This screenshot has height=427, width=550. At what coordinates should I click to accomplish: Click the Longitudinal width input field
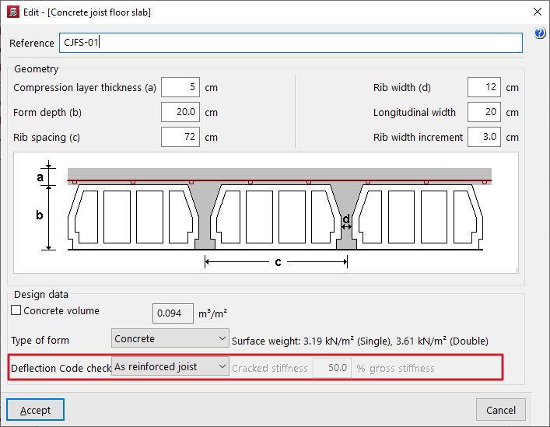click(x=484, y=113)
